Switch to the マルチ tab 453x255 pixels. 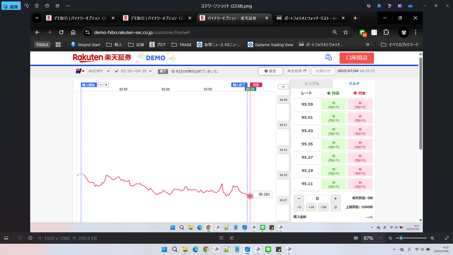(x=354, y=83)
